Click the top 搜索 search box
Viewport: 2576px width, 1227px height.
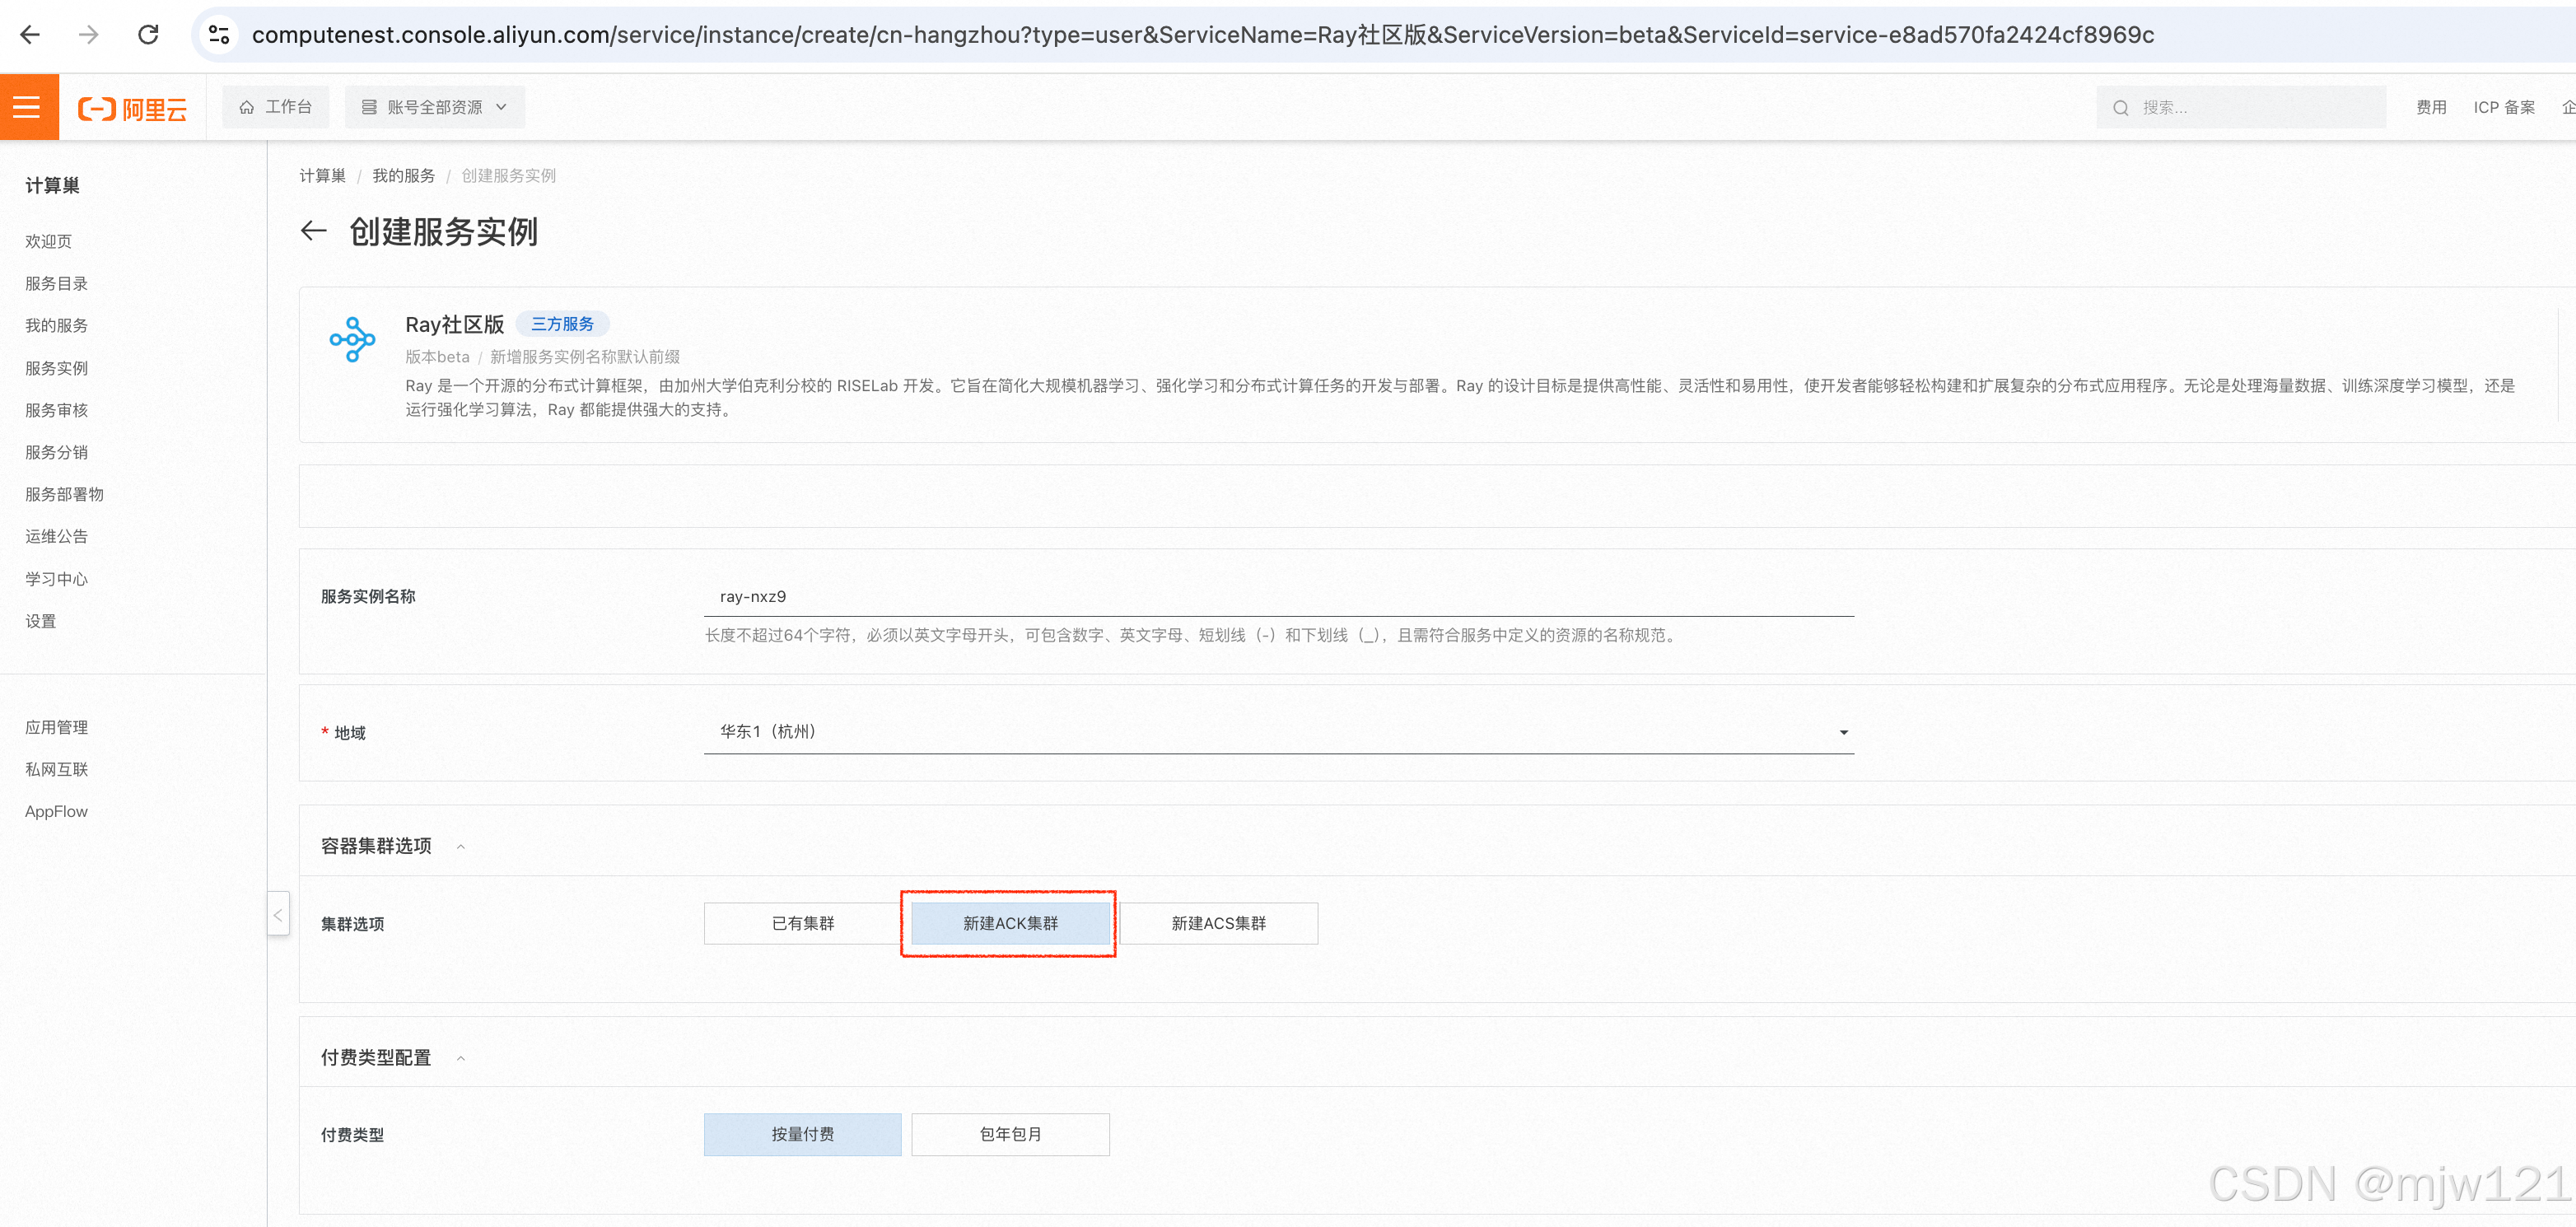[2241, 107]
